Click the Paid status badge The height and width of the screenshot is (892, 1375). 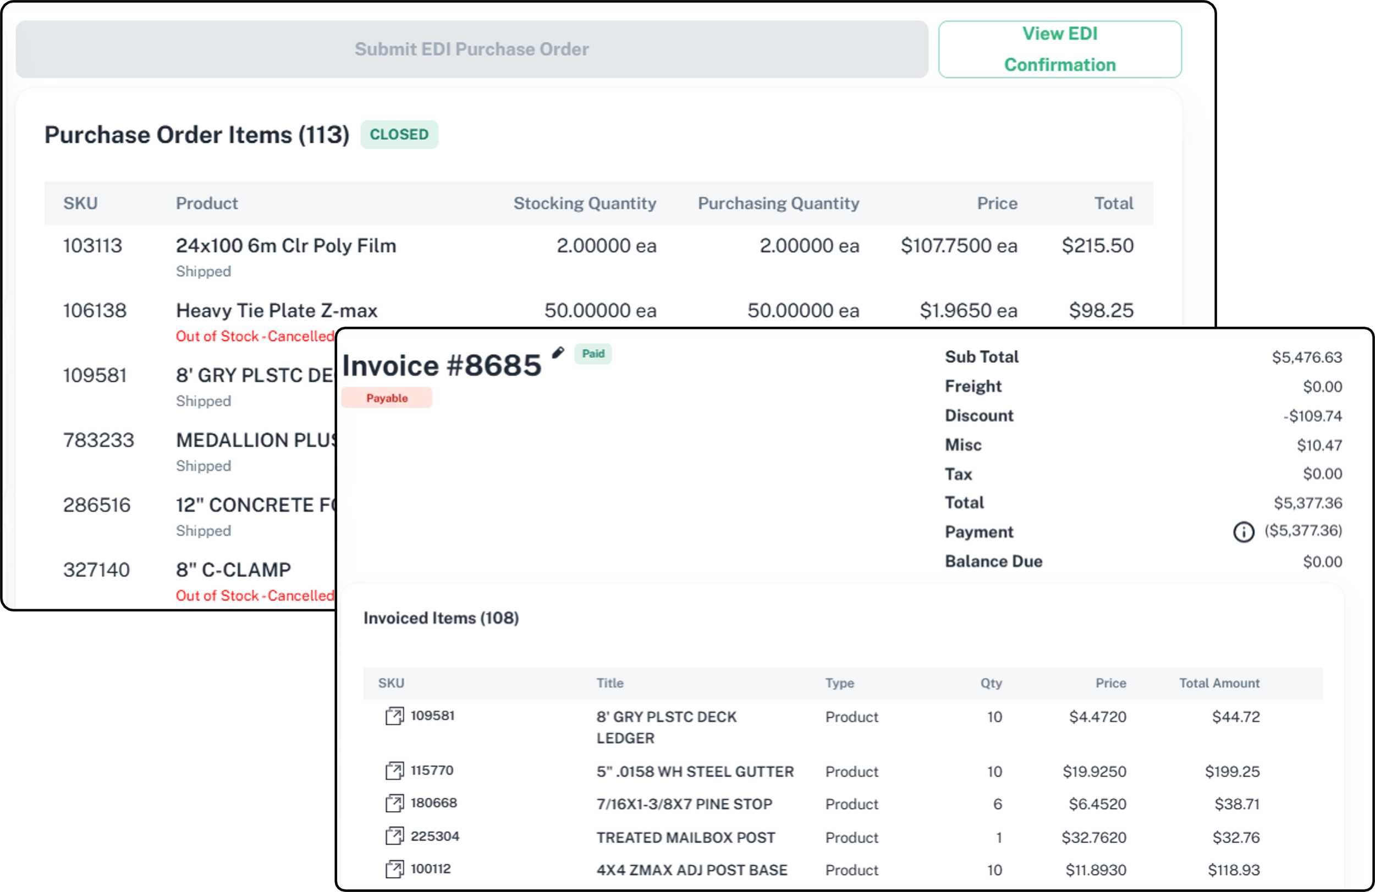[593, 354]
